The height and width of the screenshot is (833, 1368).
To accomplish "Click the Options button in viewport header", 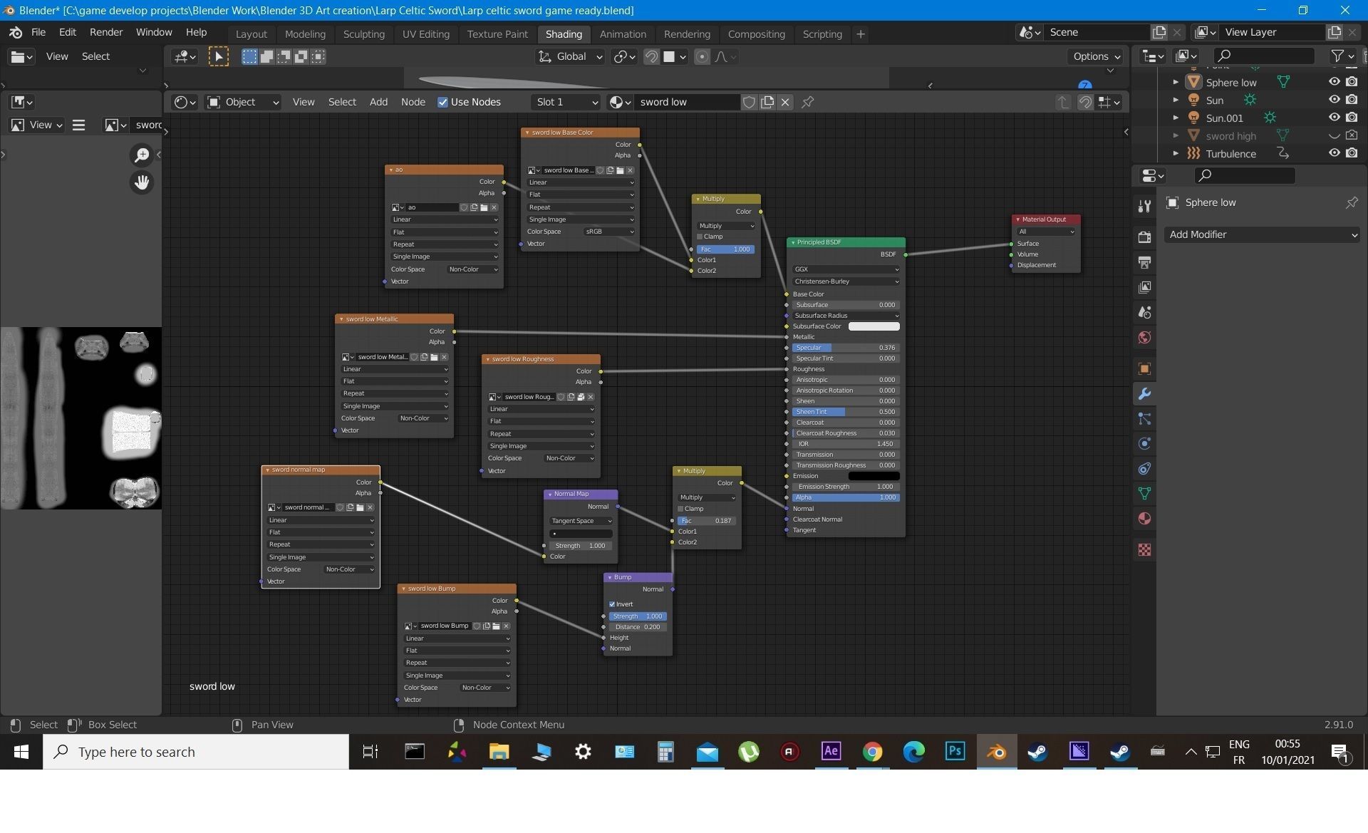I will [1096, 56].
